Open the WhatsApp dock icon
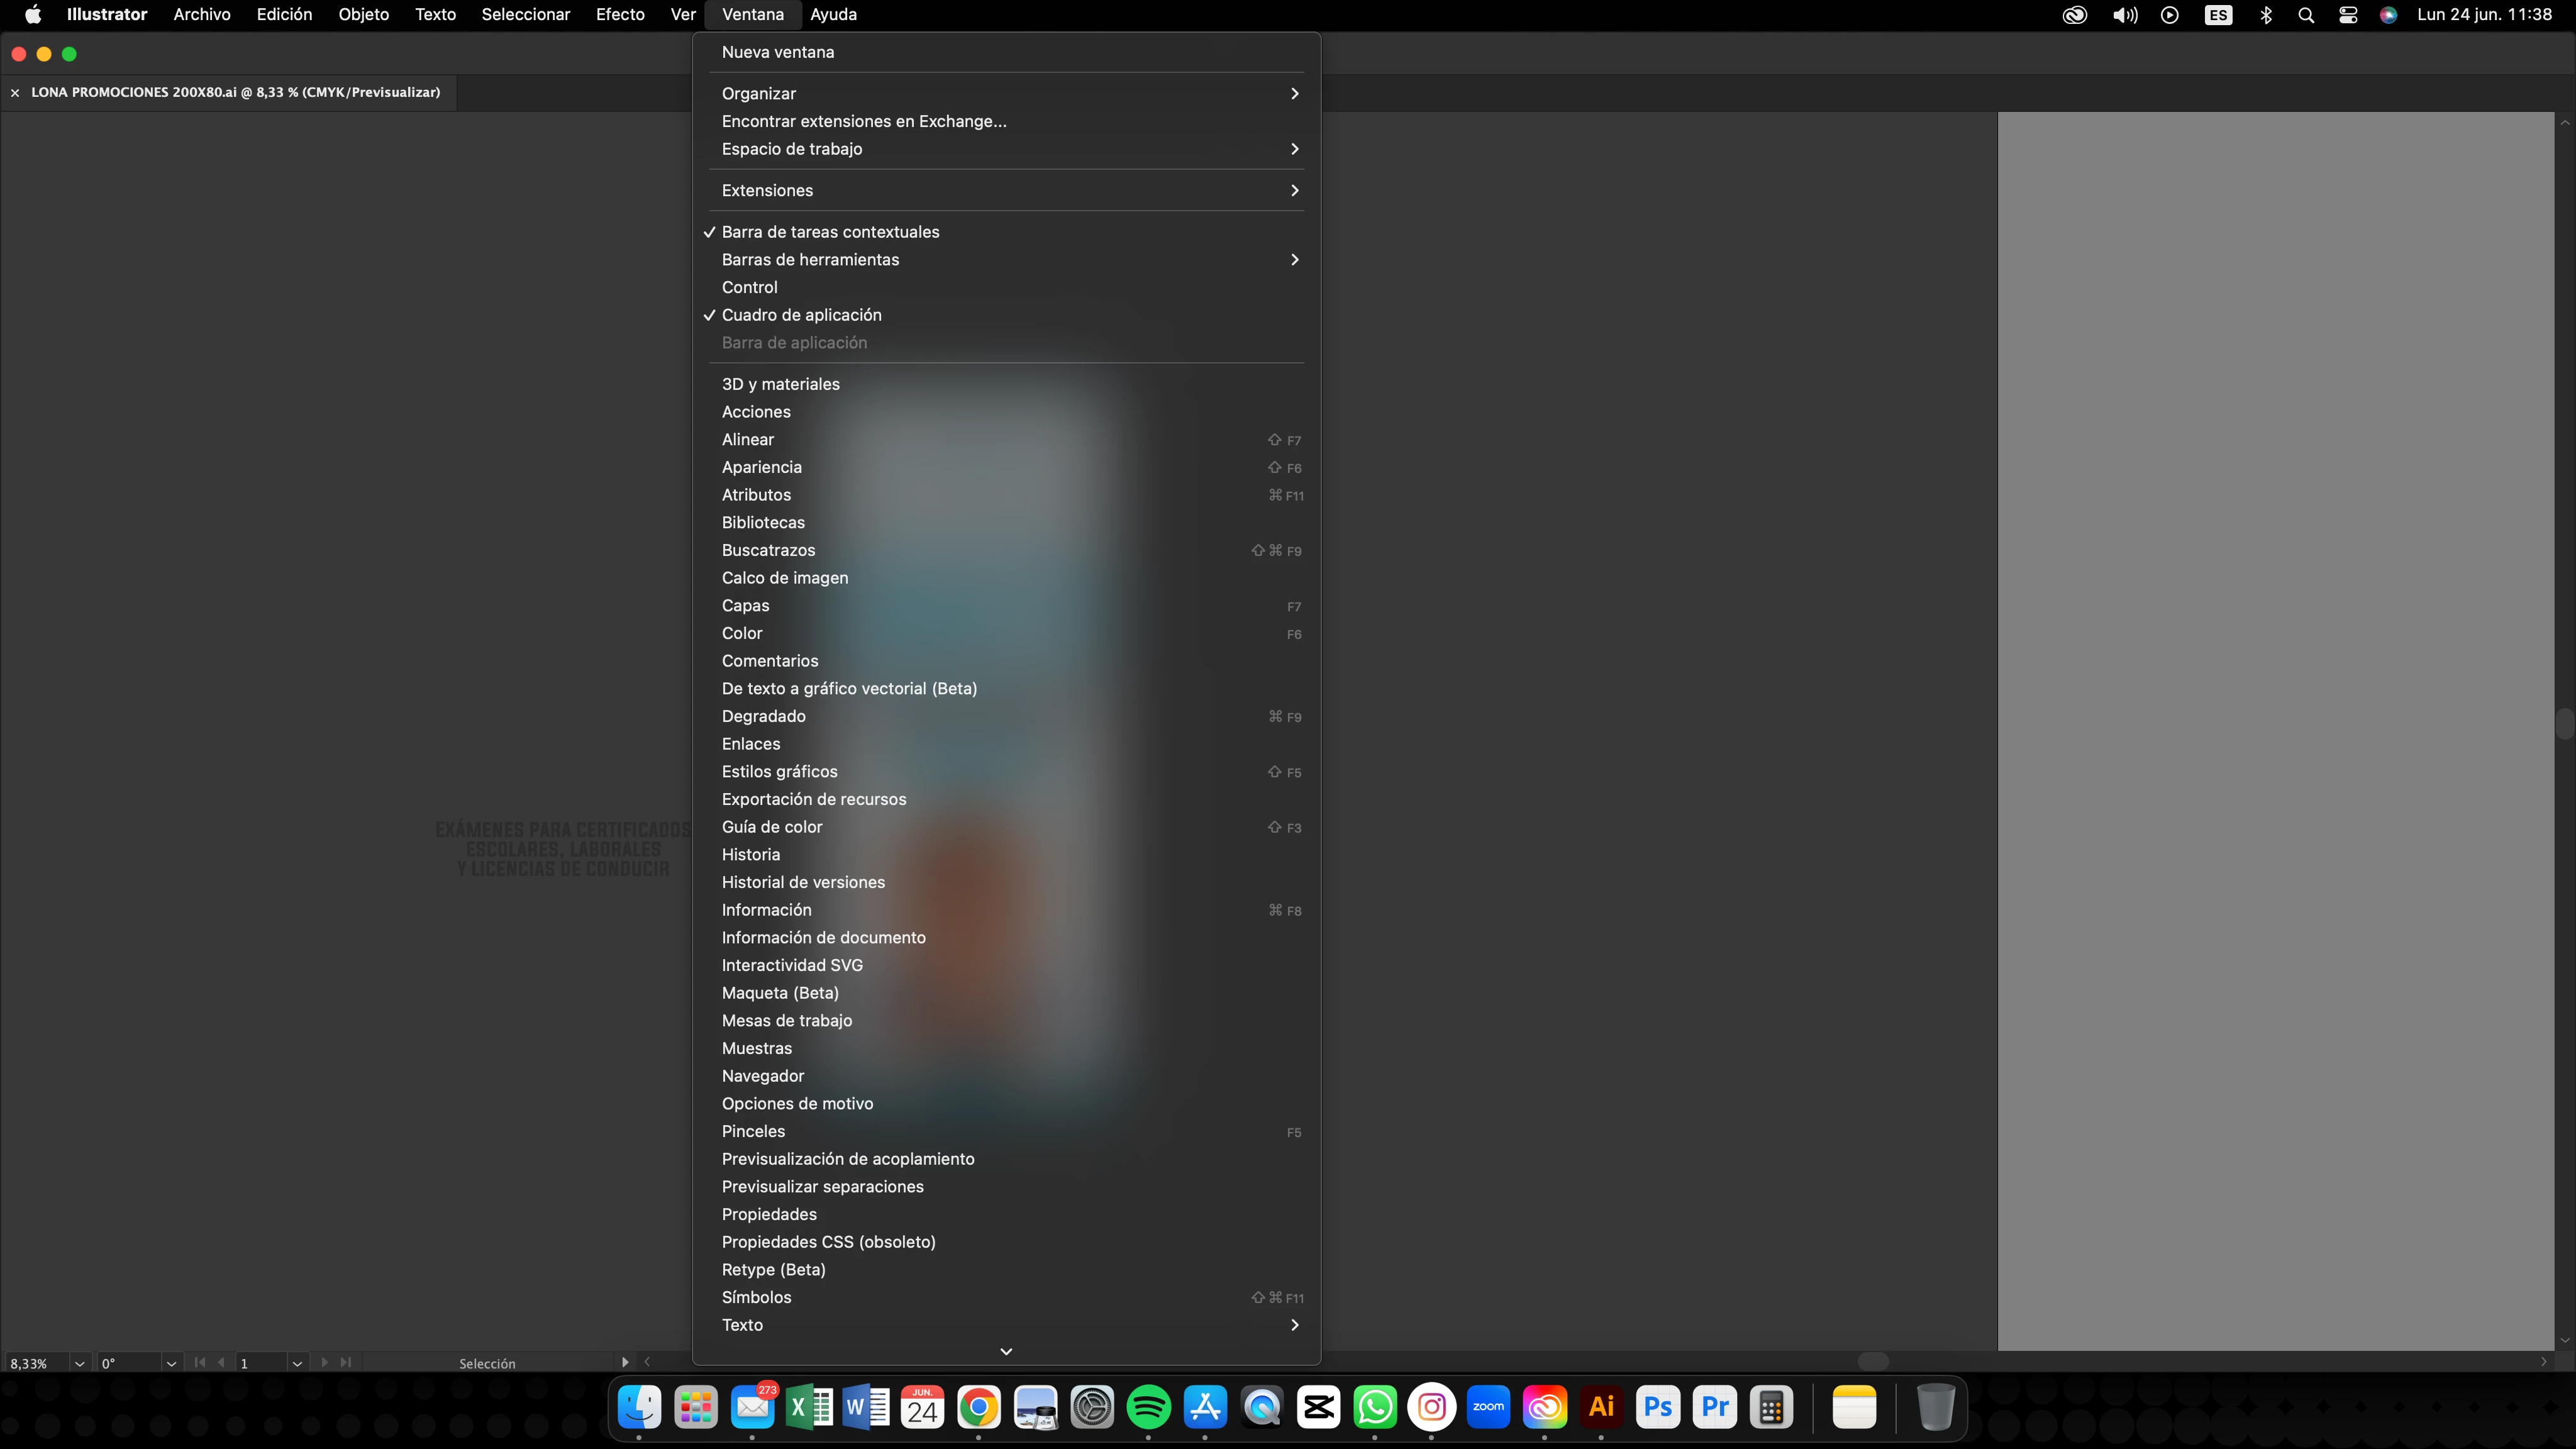This screenshot has width=2576, height=1449. pyautogui.click(x=1375, y=1407)
